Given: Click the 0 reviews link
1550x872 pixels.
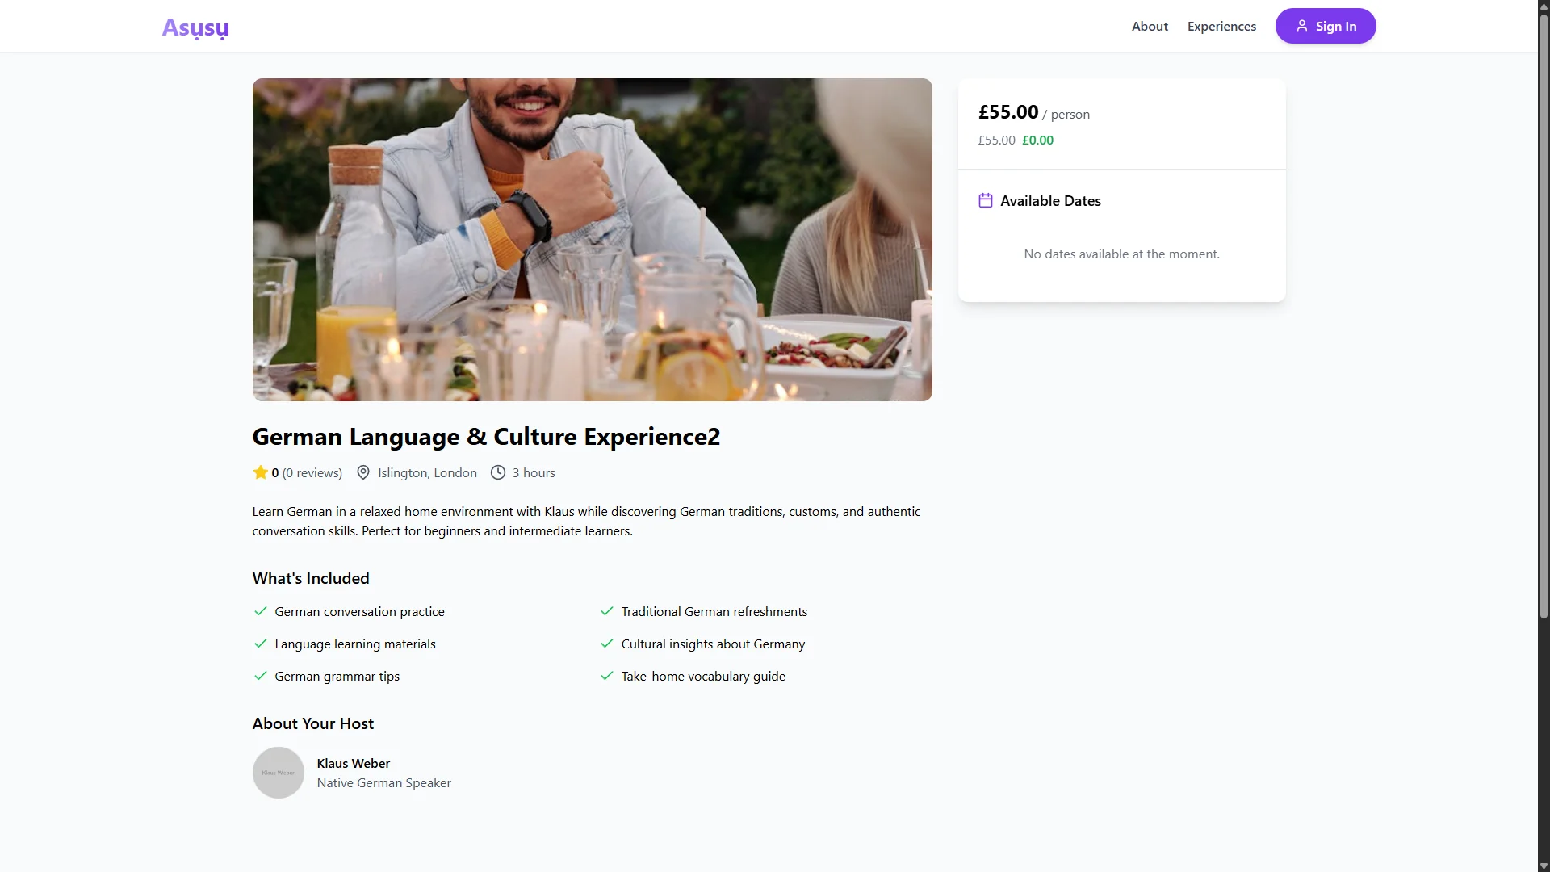Looking at the screenshot, I should [312, 472].
